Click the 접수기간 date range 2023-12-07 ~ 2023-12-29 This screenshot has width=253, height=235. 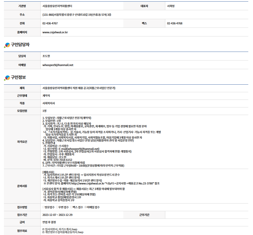(57, 215)
